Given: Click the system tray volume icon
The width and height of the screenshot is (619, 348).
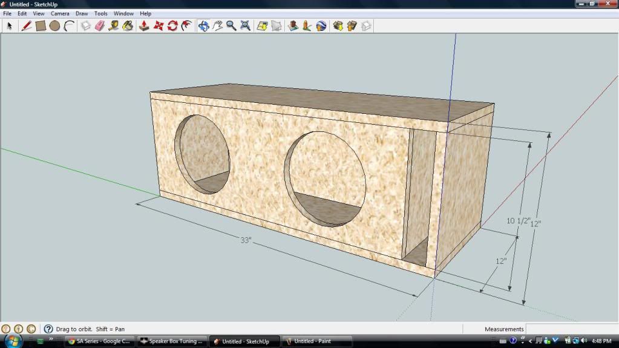Looking at the screenshot, I should point(584,341).
